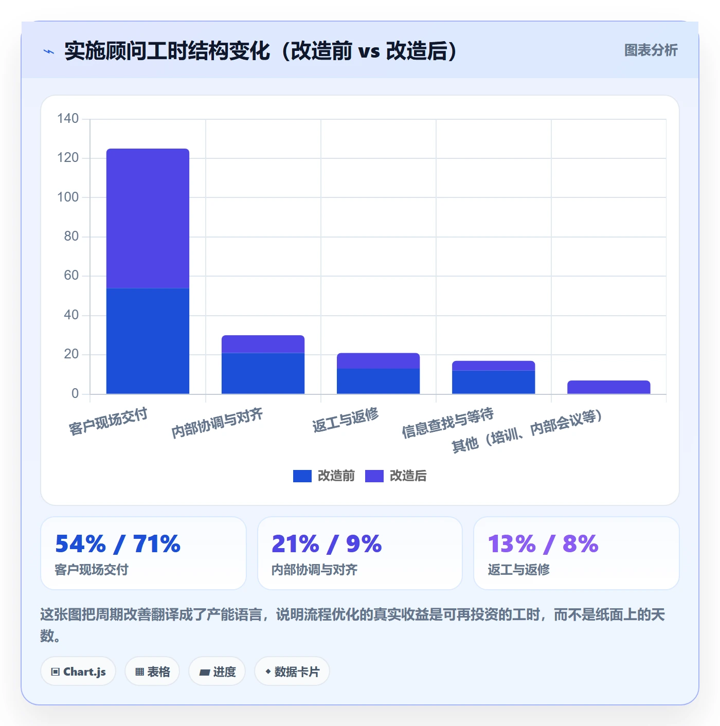The width and height of the screenshot is (720, 726).
Task: Click the 进度 progress bar icon
Action: [204, 672]
